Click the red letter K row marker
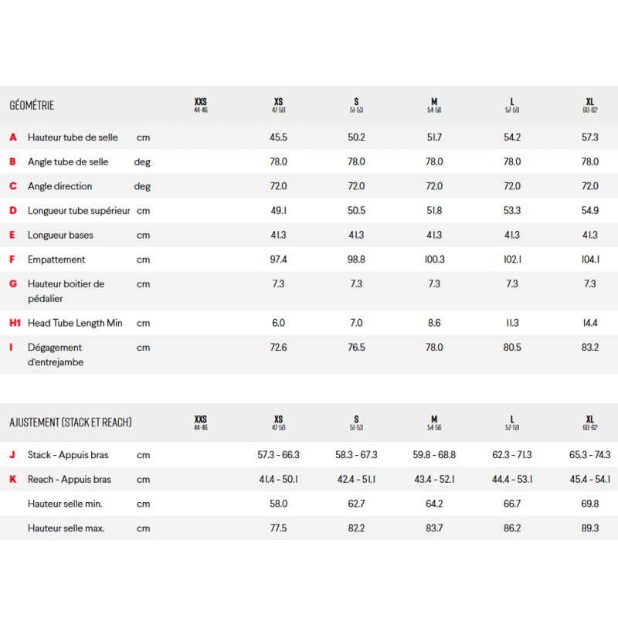The image size is (618, 618). [12, 480]
